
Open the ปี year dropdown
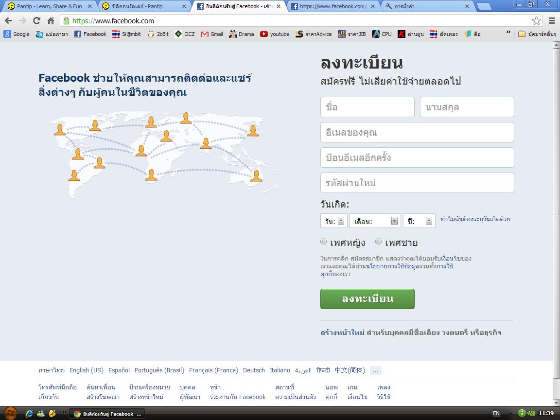pos(420,221)
